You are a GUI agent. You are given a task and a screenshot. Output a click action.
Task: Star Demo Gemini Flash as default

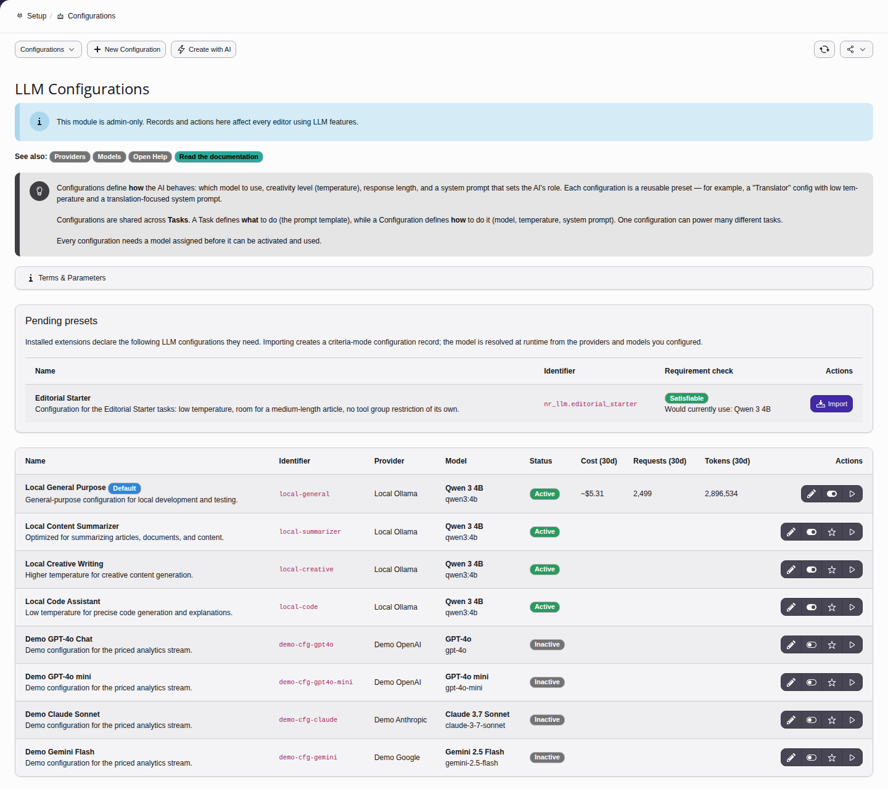[832, 758]
